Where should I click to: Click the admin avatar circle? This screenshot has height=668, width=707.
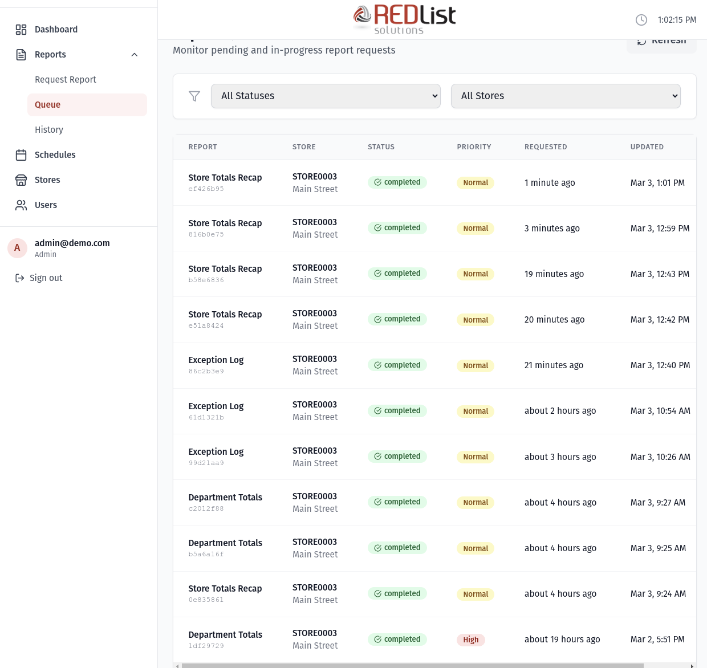[x=17, y=248]
